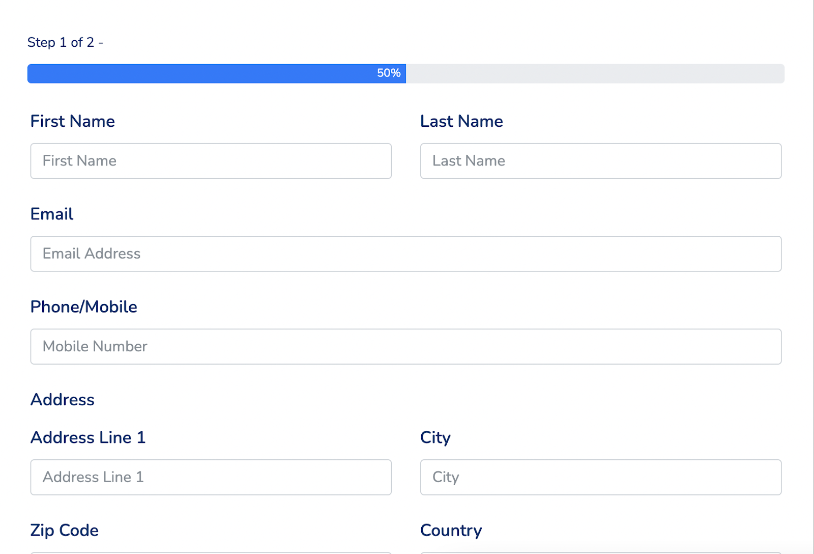Click the 'First Name' label above input

[x=73, y=121]
